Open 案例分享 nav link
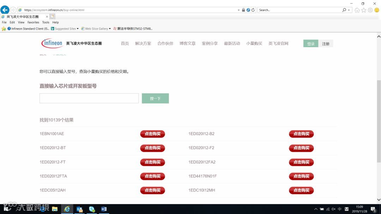381x214 pixels. (210, 43)
